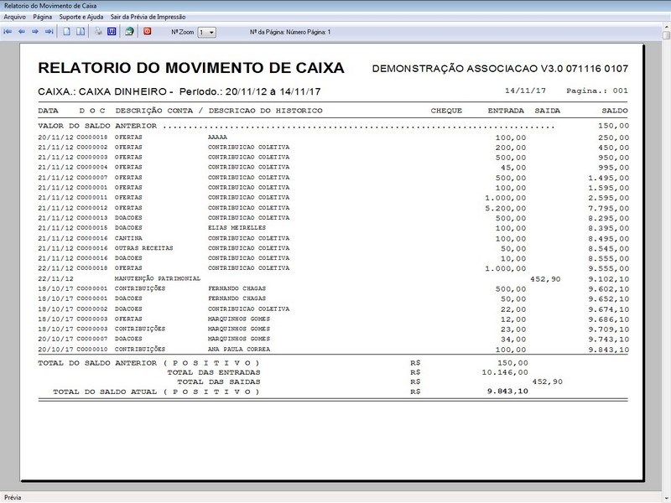Click FERNANDO CHAGAS row with 500,00
671x503 pixels.
point(333,288)
